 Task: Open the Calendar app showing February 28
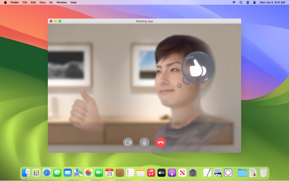[109, 173]
